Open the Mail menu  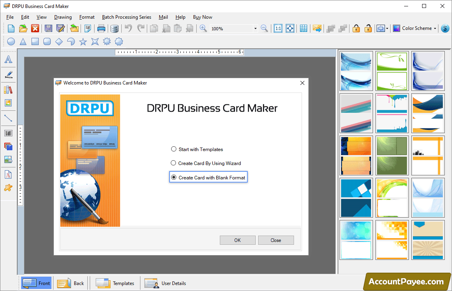point(163,17)
